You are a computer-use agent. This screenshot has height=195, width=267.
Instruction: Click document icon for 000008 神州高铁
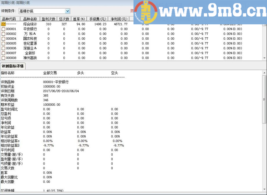pos(3,58)
